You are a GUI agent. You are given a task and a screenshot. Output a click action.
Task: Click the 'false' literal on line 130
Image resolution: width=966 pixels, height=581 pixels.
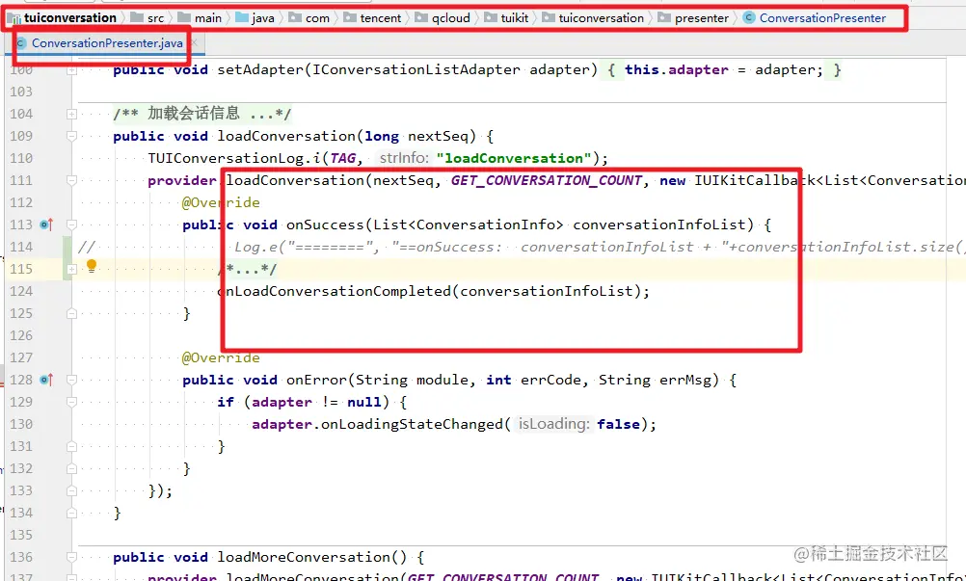[619, 424]
